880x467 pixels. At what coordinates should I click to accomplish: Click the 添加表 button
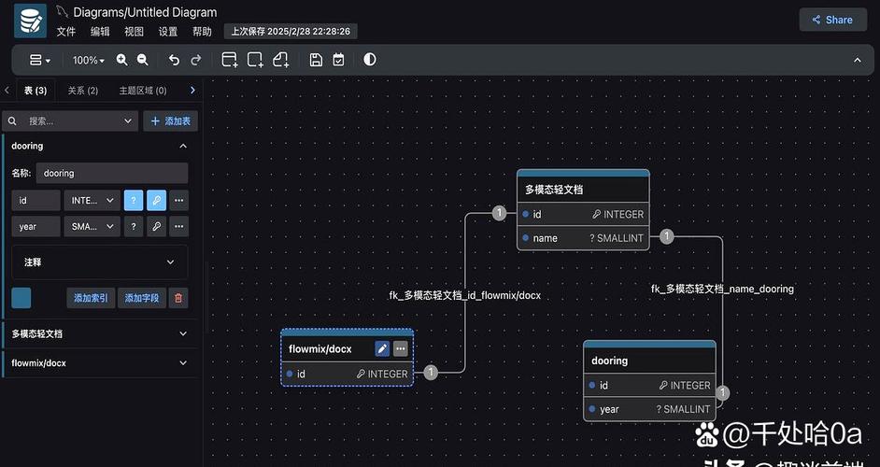click(170, 120)
